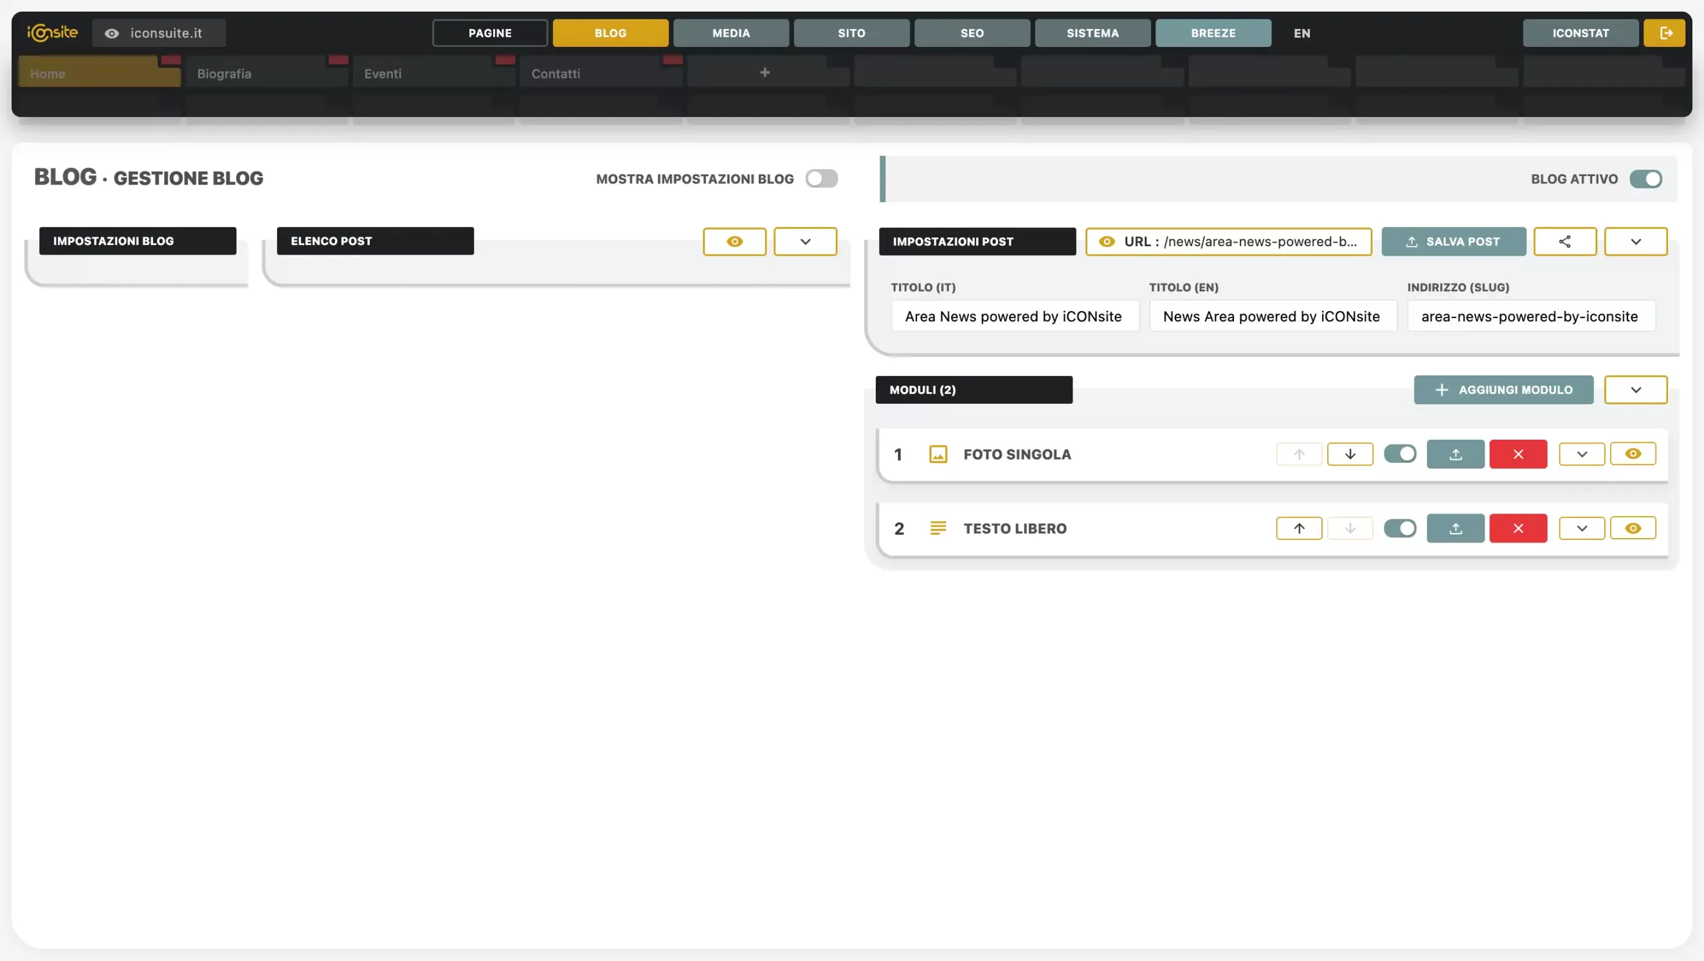Click the share icon button

click(1564, 242)
